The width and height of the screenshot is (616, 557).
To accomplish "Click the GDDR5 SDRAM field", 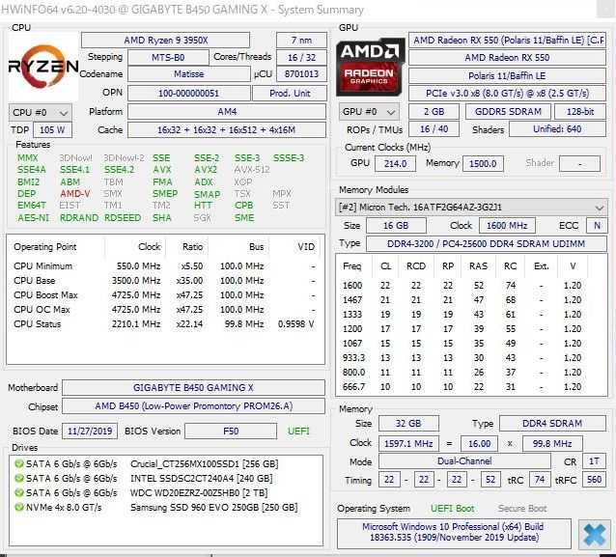I will point(508,112).
